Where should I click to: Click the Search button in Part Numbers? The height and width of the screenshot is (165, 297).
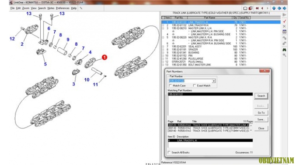tap(261, 96)
